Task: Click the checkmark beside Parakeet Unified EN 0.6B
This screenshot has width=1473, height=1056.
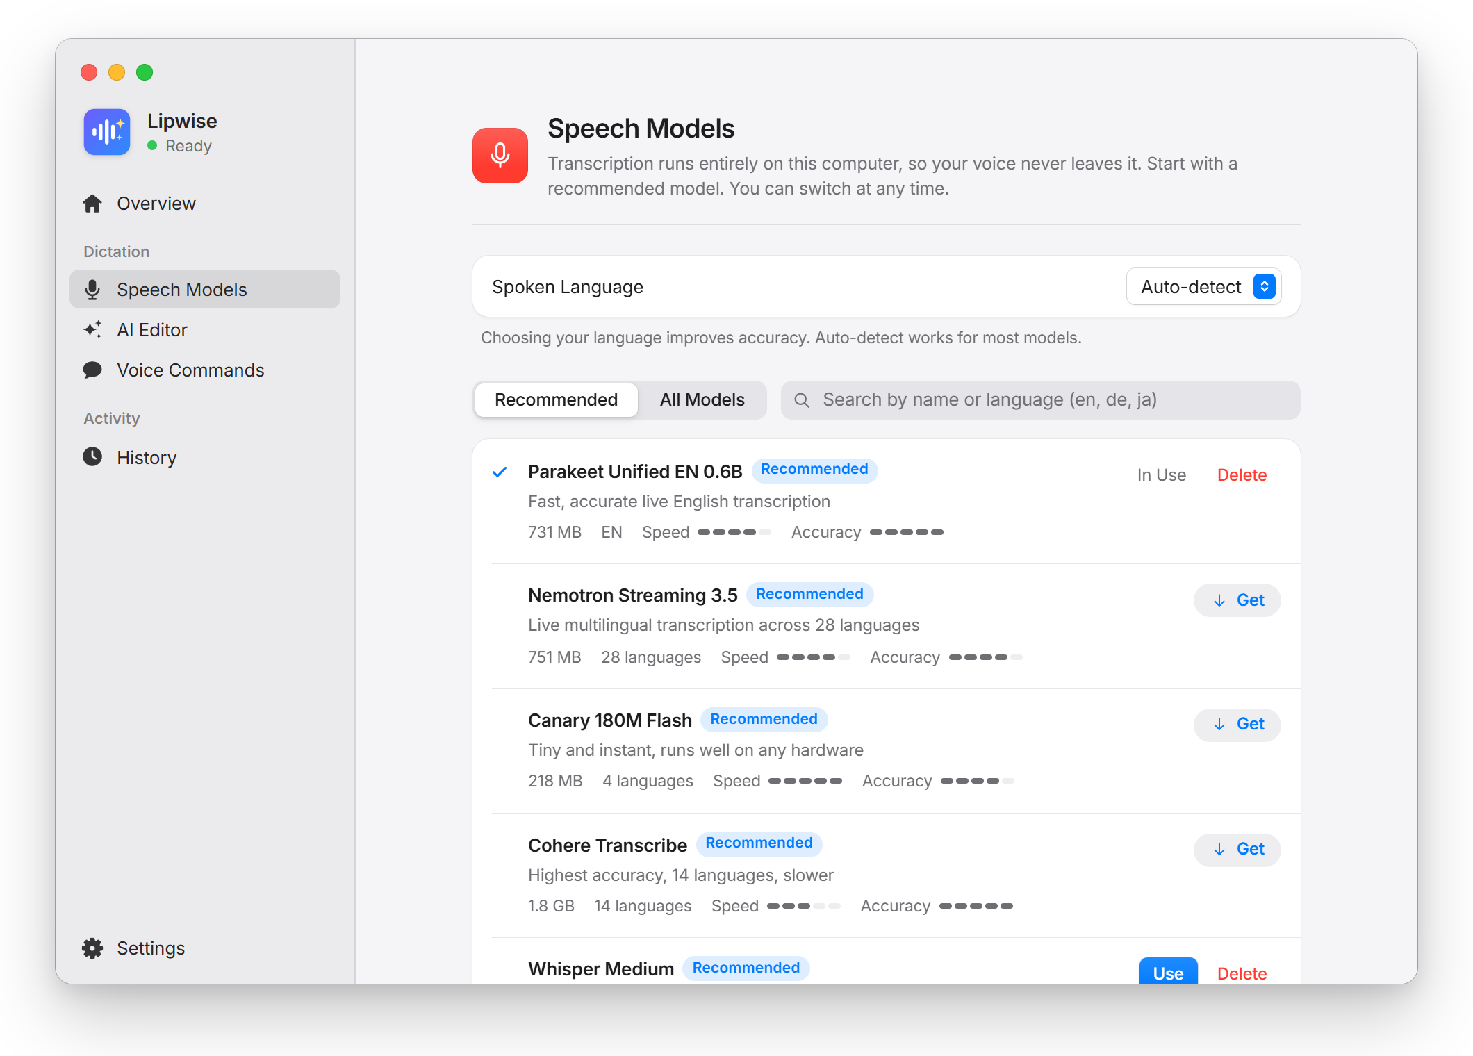Action: 500,472
